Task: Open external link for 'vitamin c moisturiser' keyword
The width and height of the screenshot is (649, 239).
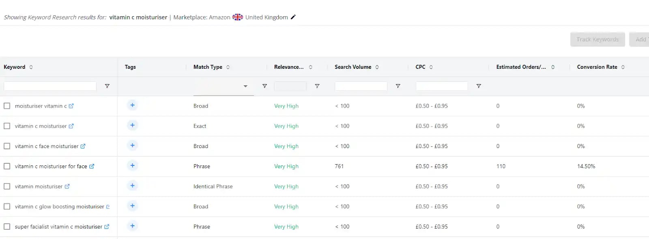Action: [71, 126]
